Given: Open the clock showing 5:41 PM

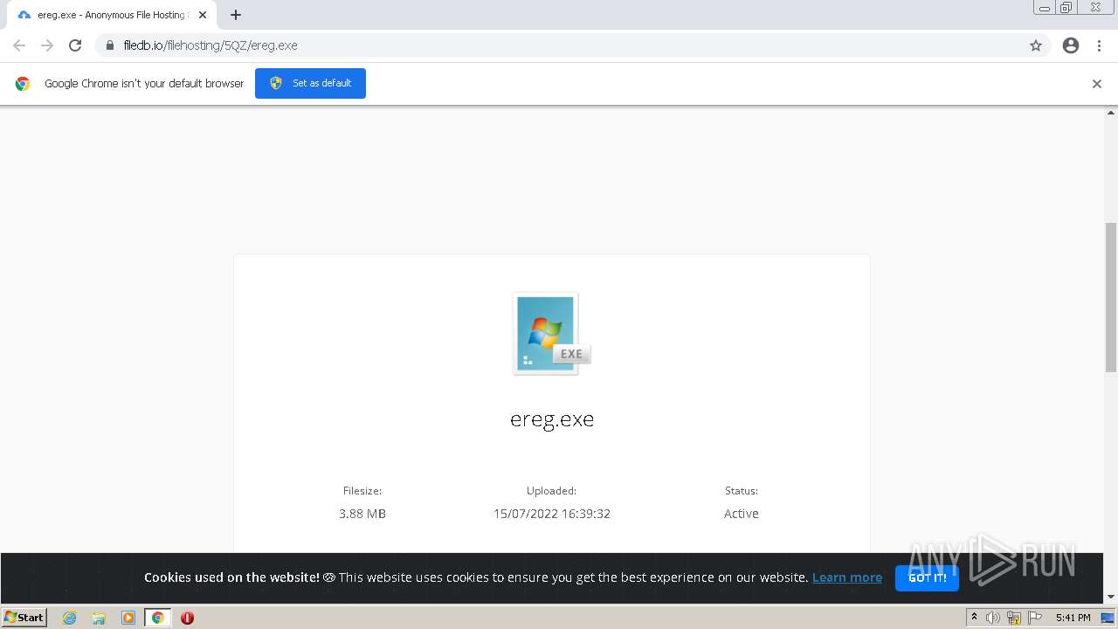Looking at the screenshot, I should point(1073,618).
